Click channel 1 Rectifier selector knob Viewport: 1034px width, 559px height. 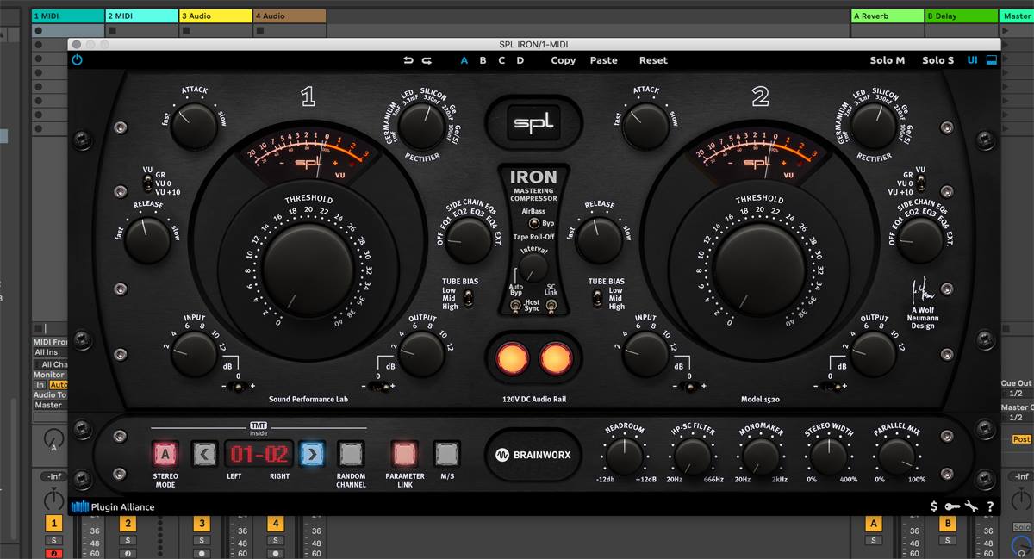point(421,127)
